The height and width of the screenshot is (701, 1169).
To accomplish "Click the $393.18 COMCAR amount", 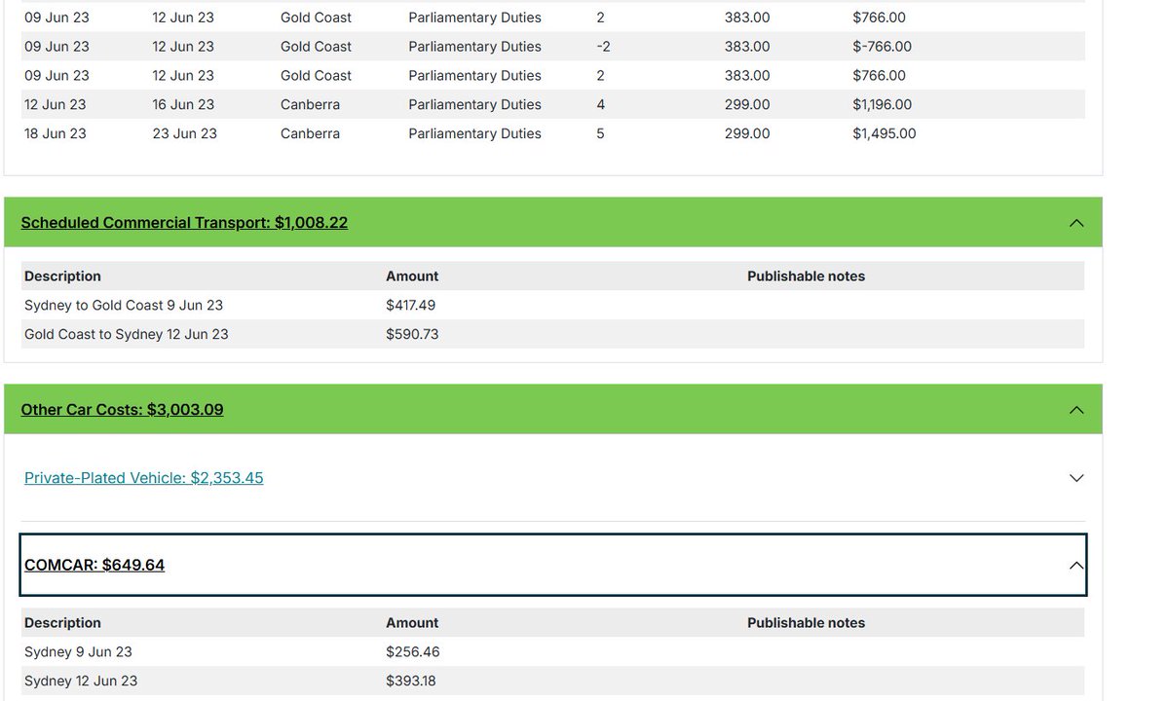I will [411, 681].
